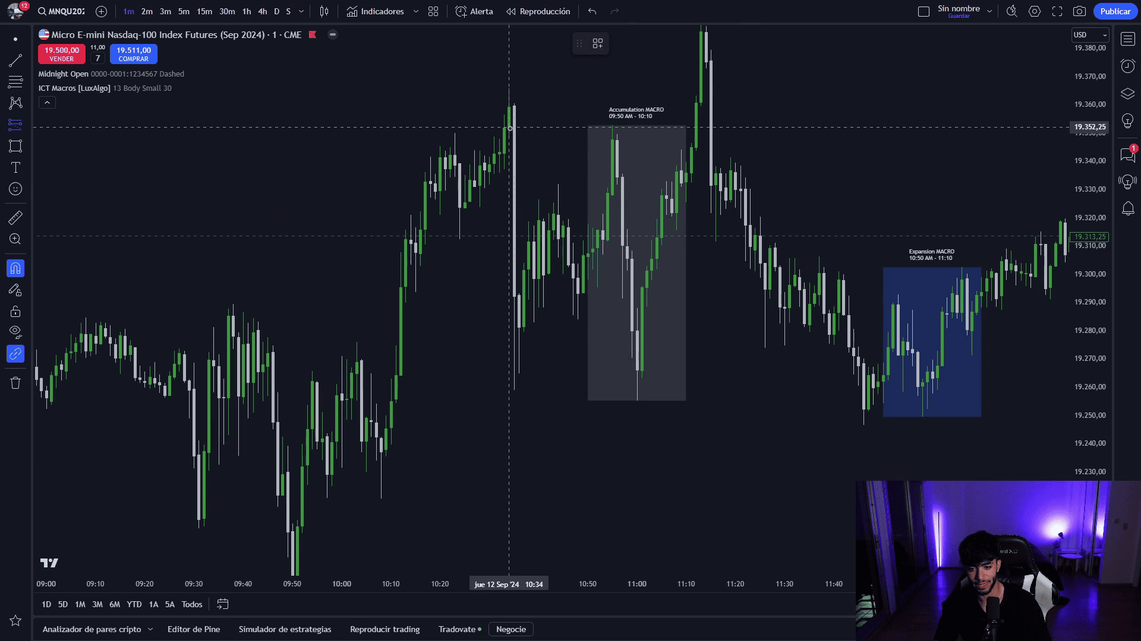Image resolution: width=1141 pixels, height=641 pixels.
Task: Collapse the indicator legend chevron
Action: (x=47, y=103)
